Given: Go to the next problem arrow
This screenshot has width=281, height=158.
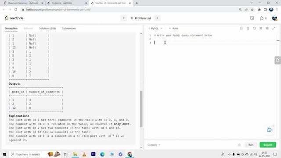Looking at the screenshot, I should pos(157,18).
